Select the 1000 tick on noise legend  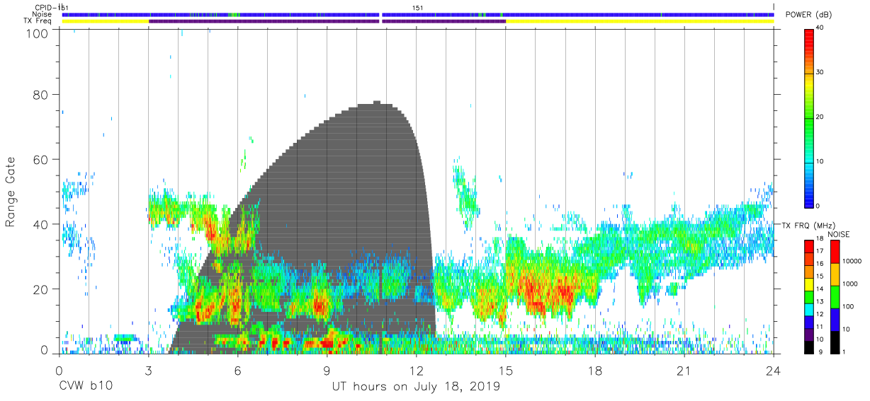coord(851,284)
